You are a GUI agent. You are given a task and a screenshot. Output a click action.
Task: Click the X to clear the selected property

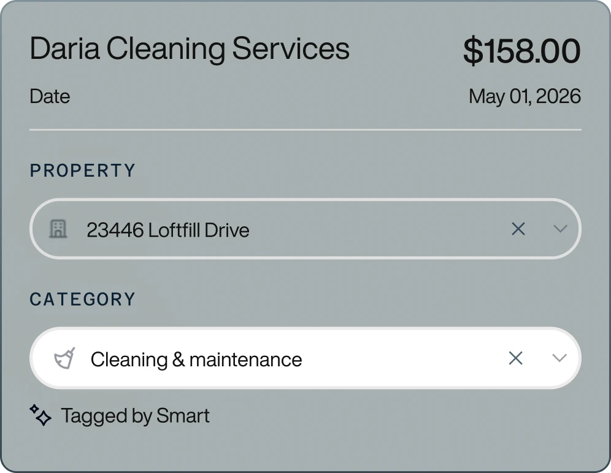coord(518,229)
